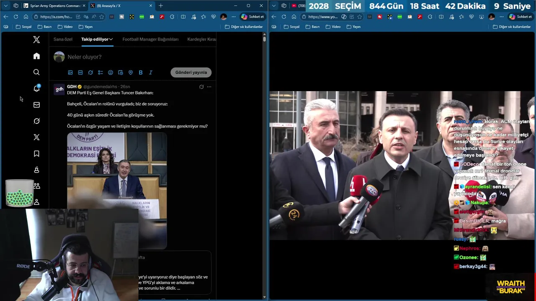This screenshot has width=536, height=301.
Task: Open Diğer sık kullanılanlar folder in left browser
Action: tap(244, 27)
